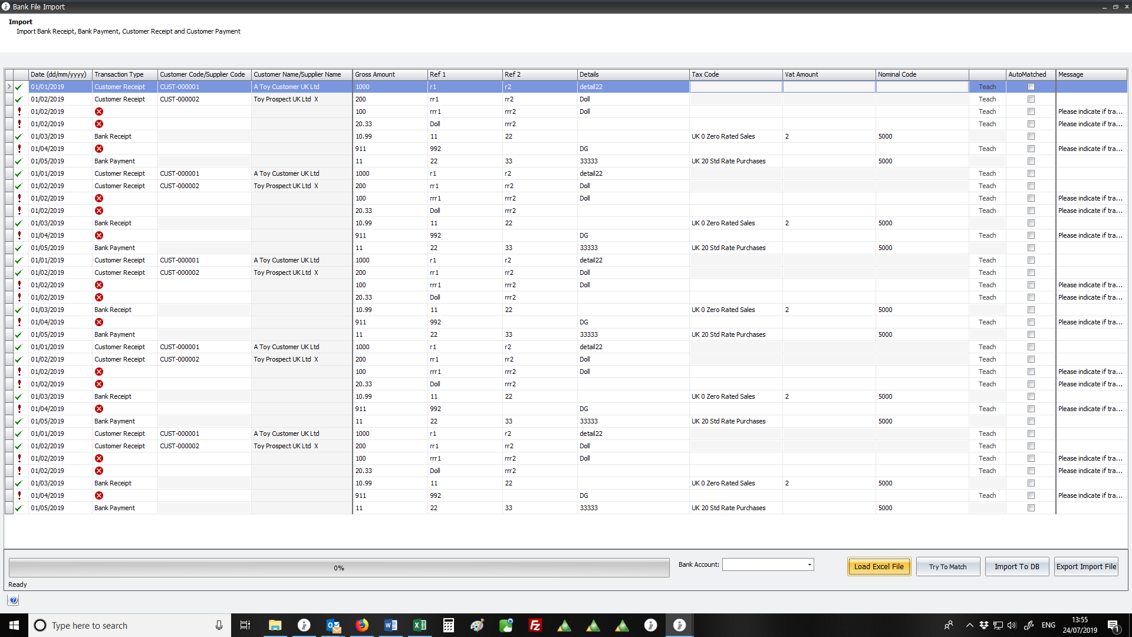Viewport: 1132px width, 637px height.
Task: Click the help icon below status bar
Action: [x=13, y=600]
